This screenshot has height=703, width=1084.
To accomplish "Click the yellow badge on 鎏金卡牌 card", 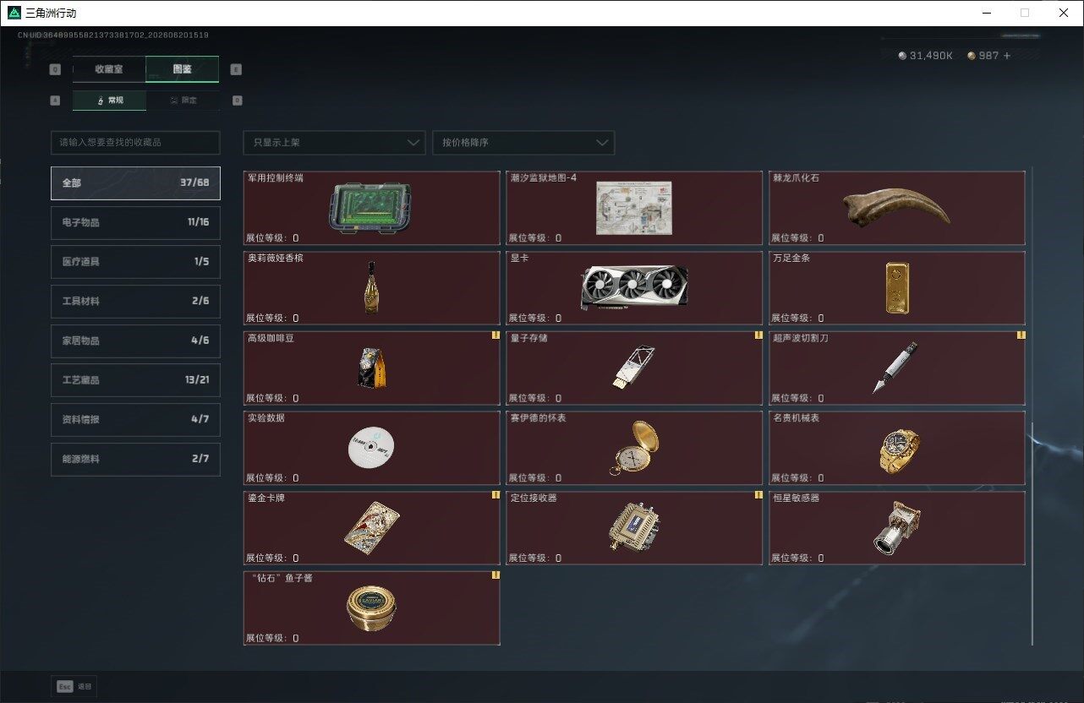I will [495, 495].
